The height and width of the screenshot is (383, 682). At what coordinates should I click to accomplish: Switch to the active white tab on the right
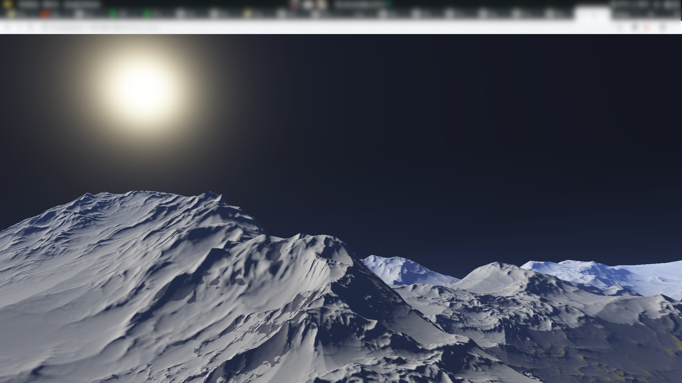click(x=594, y=13)
